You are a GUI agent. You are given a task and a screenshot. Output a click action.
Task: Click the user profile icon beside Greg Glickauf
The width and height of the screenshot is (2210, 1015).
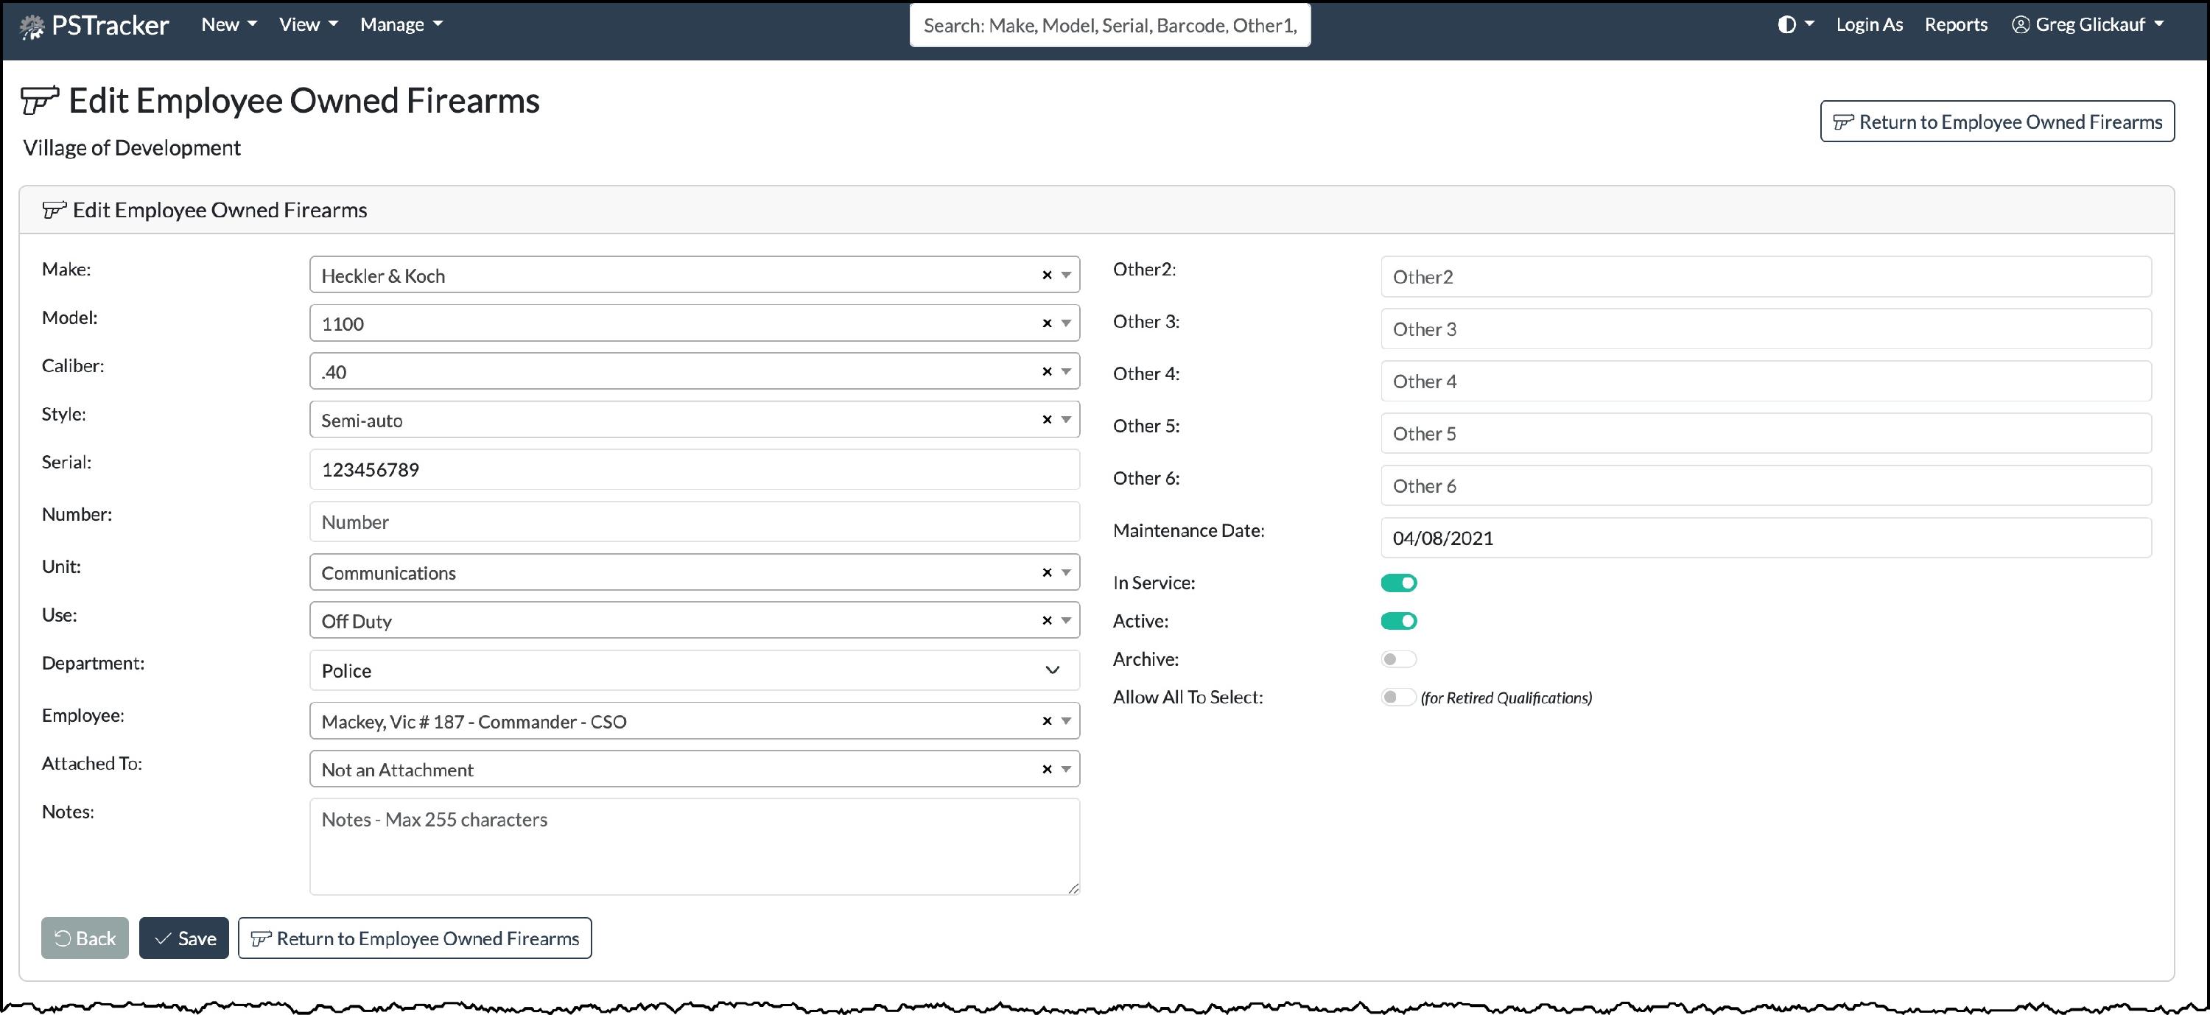(2021, 25)
